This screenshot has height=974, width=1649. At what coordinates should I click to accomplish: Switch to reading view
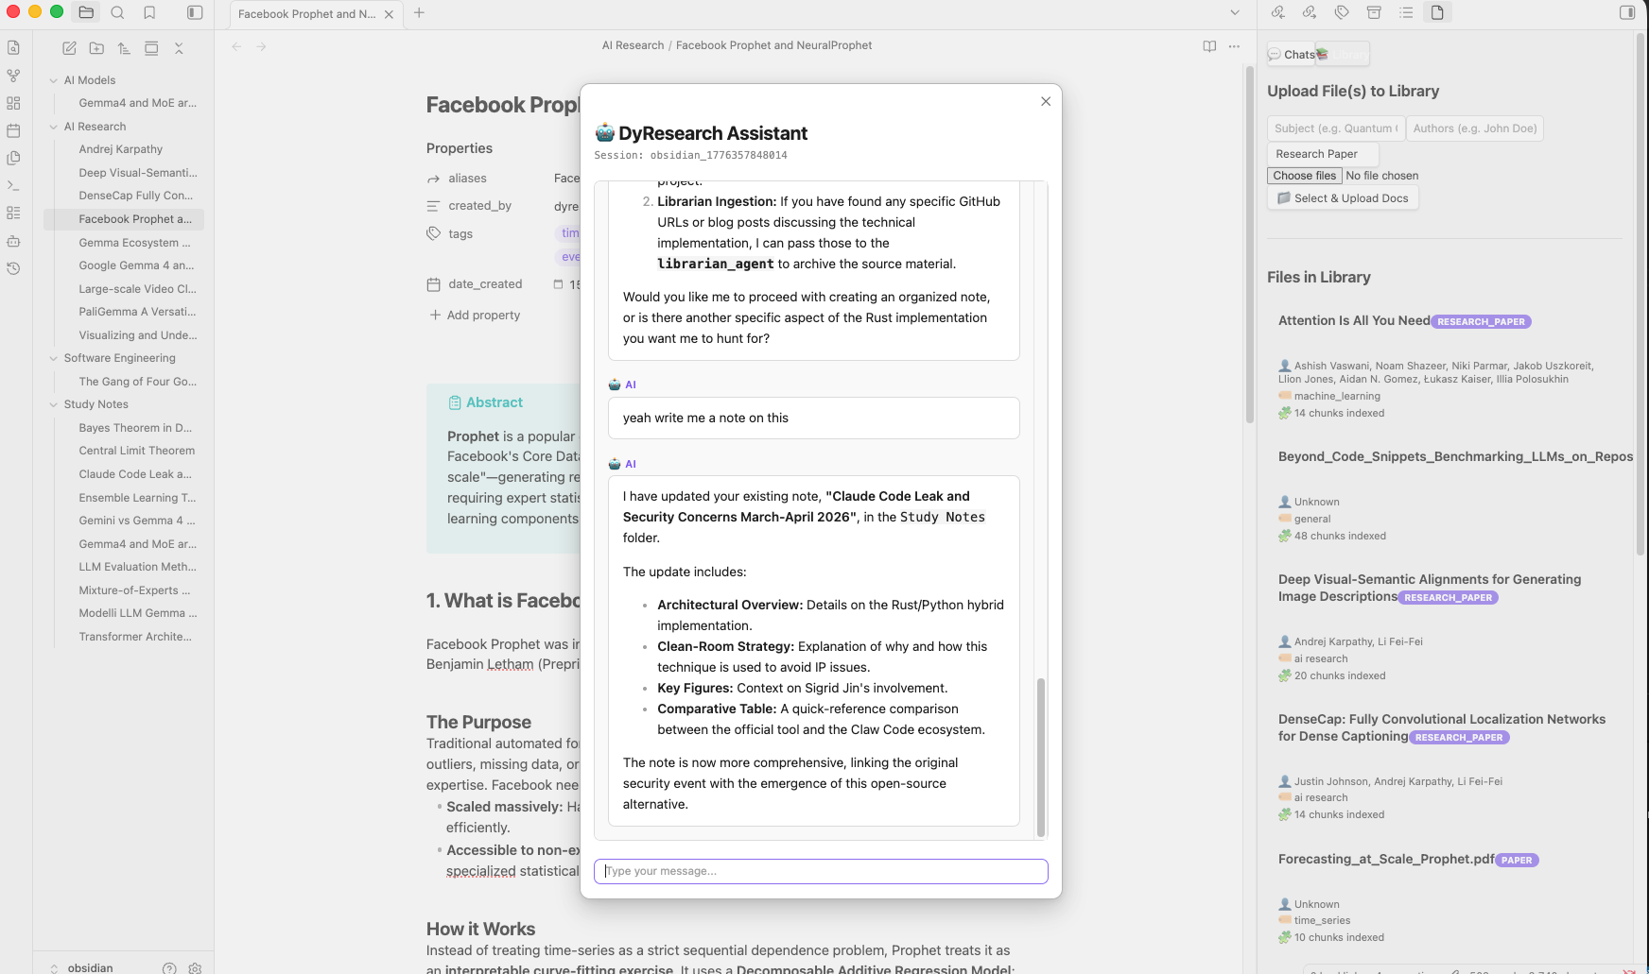[x=1209, y=46]
